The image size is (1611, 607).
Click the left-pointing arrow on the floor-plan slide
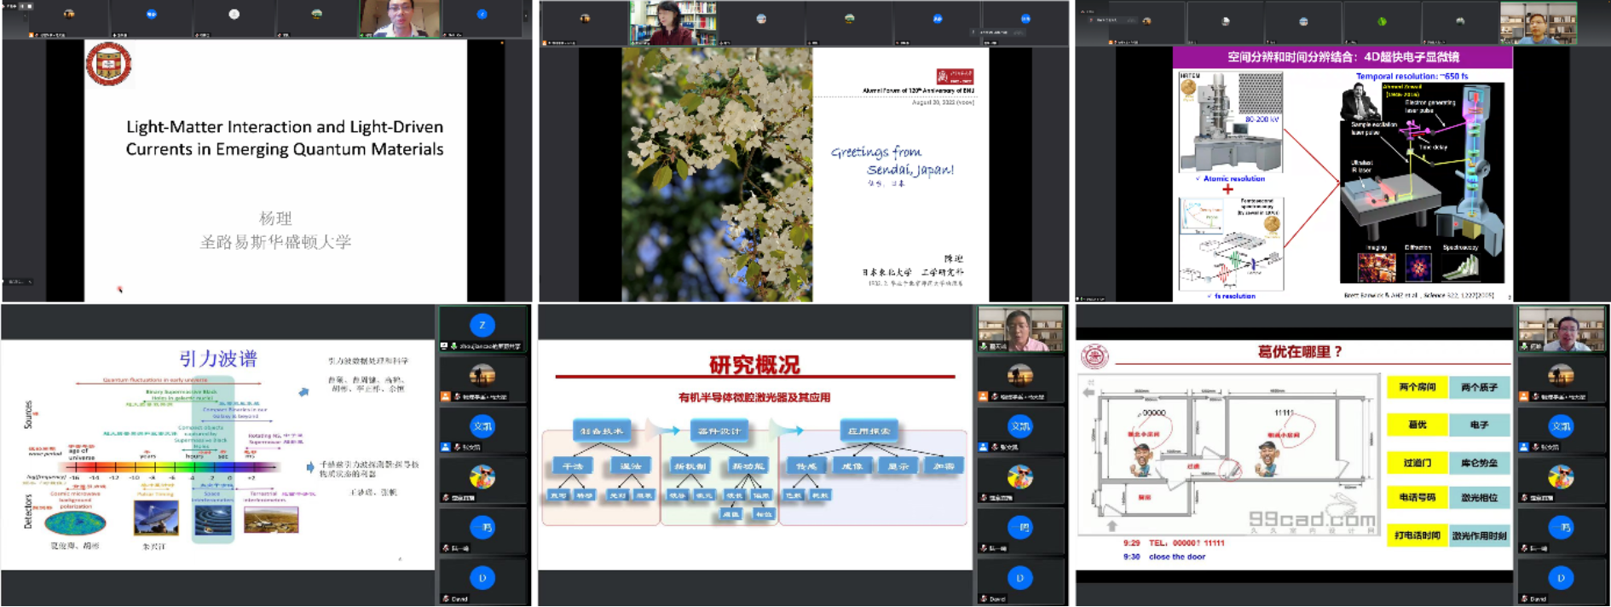[1088, 392]
